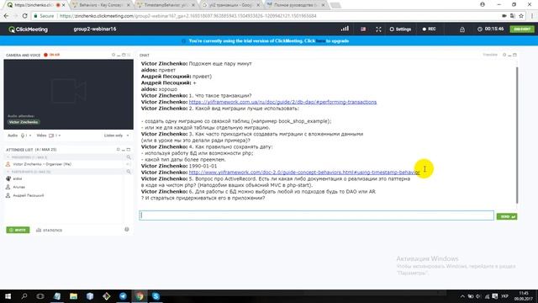Pop out the Attendee List panel

click(129, 150)
